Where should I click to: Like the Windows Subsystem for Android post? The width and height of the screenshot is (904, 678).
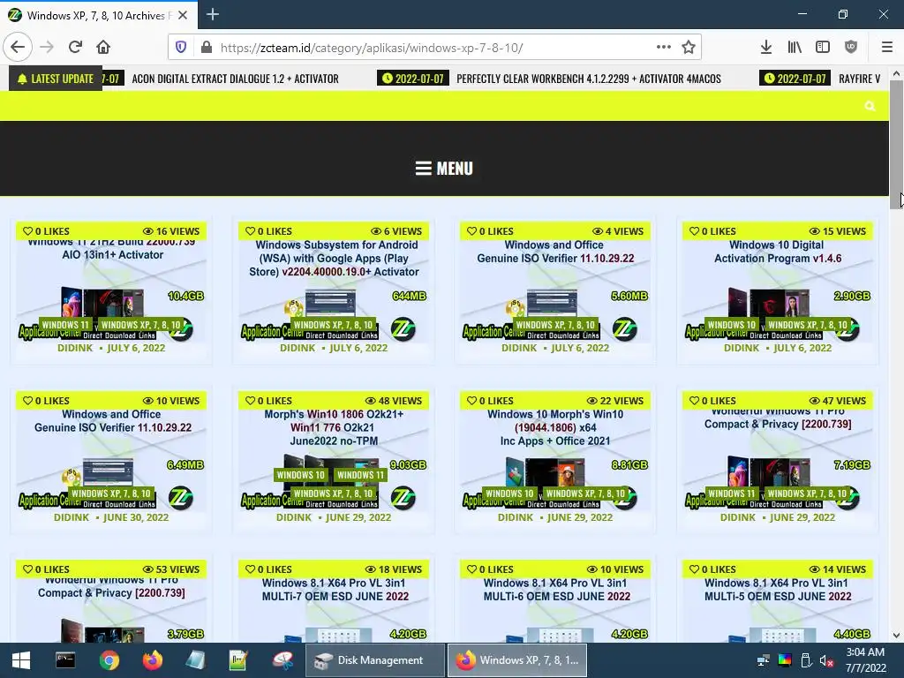tap(268, 231)
